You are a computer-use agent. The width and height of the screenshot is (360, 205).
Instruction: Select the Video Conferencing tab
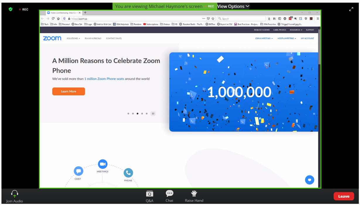(x=64, y=13)
